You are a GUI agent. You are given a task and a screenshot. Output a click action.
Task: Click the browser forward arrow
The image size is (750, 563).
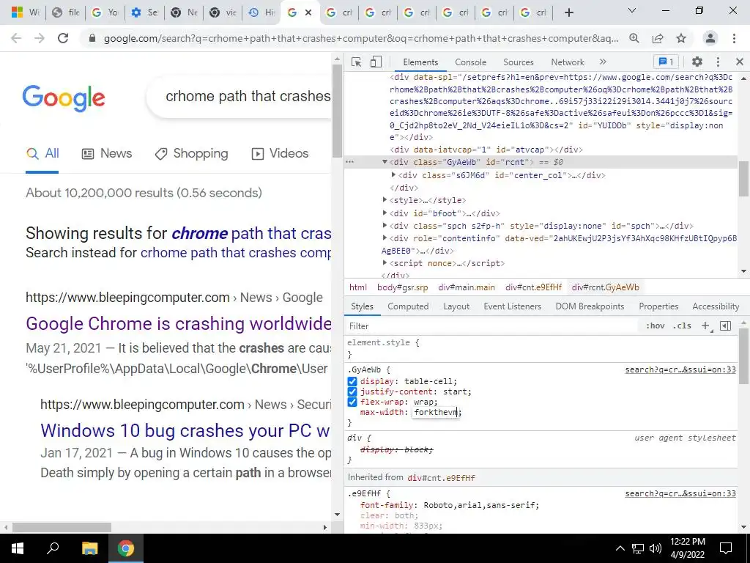(x=40, y=38)
